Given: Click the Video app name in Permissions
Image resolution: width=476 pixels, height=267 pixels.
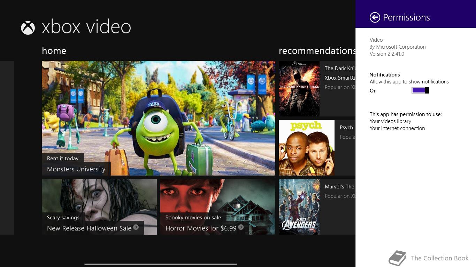Looking at the screenshot, I should (376, 40).
